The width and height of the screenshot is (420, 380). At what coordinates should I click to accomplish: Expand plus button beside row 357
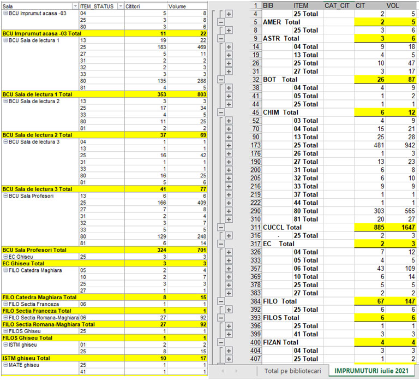click(x=229, y=269)
